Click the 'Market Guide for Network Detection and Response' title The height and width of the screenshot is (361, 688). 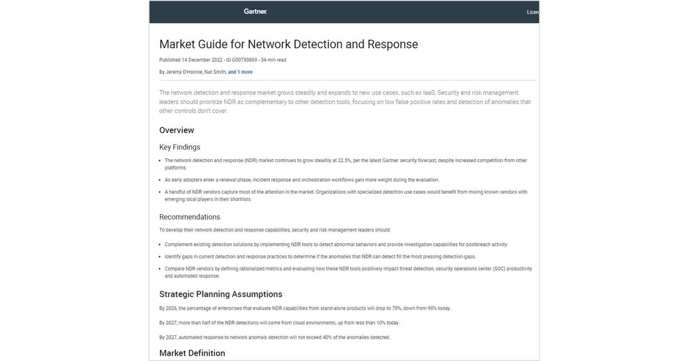(x=288, y=44)
